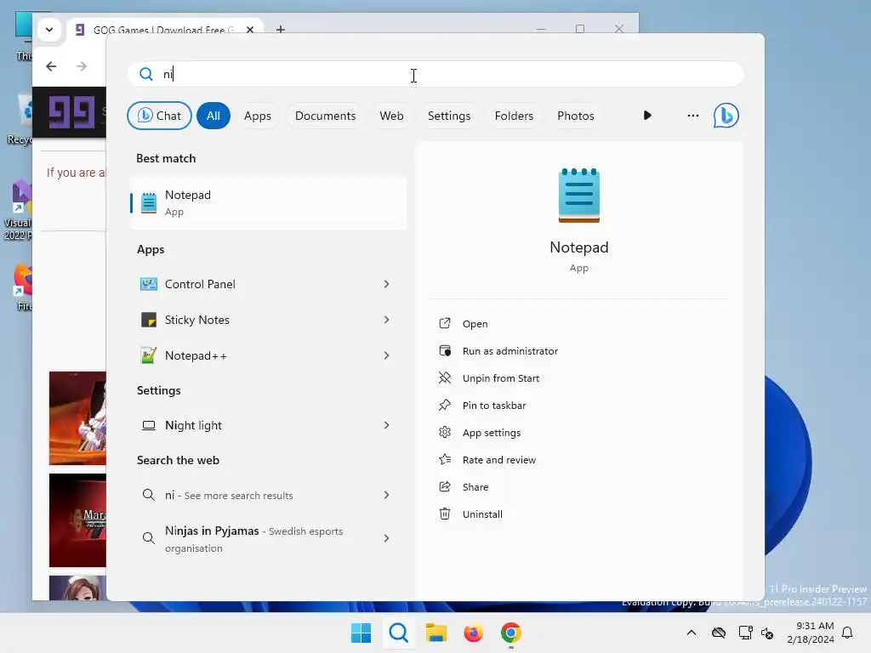This screenshot has height=653, width=871.
Task: Click the Open action icon
Action: coord(444,323)
